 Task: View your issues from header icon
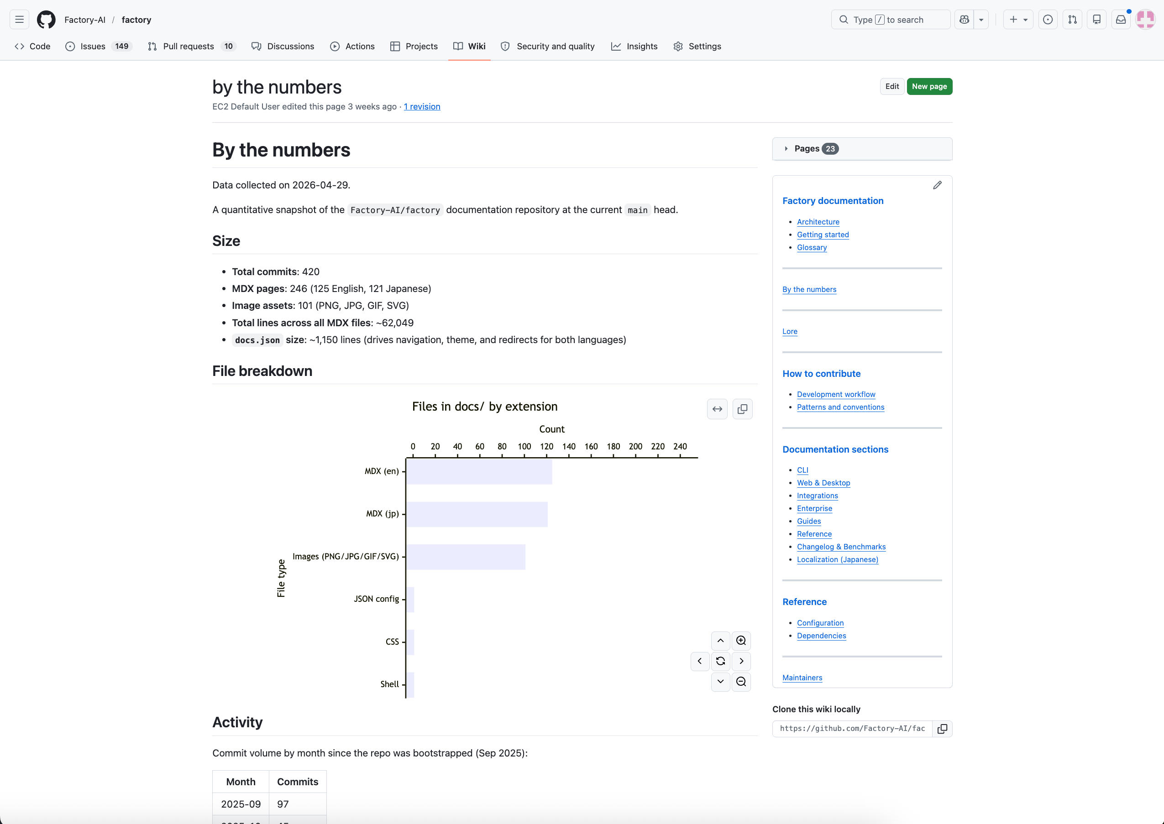click(1048, 20)
